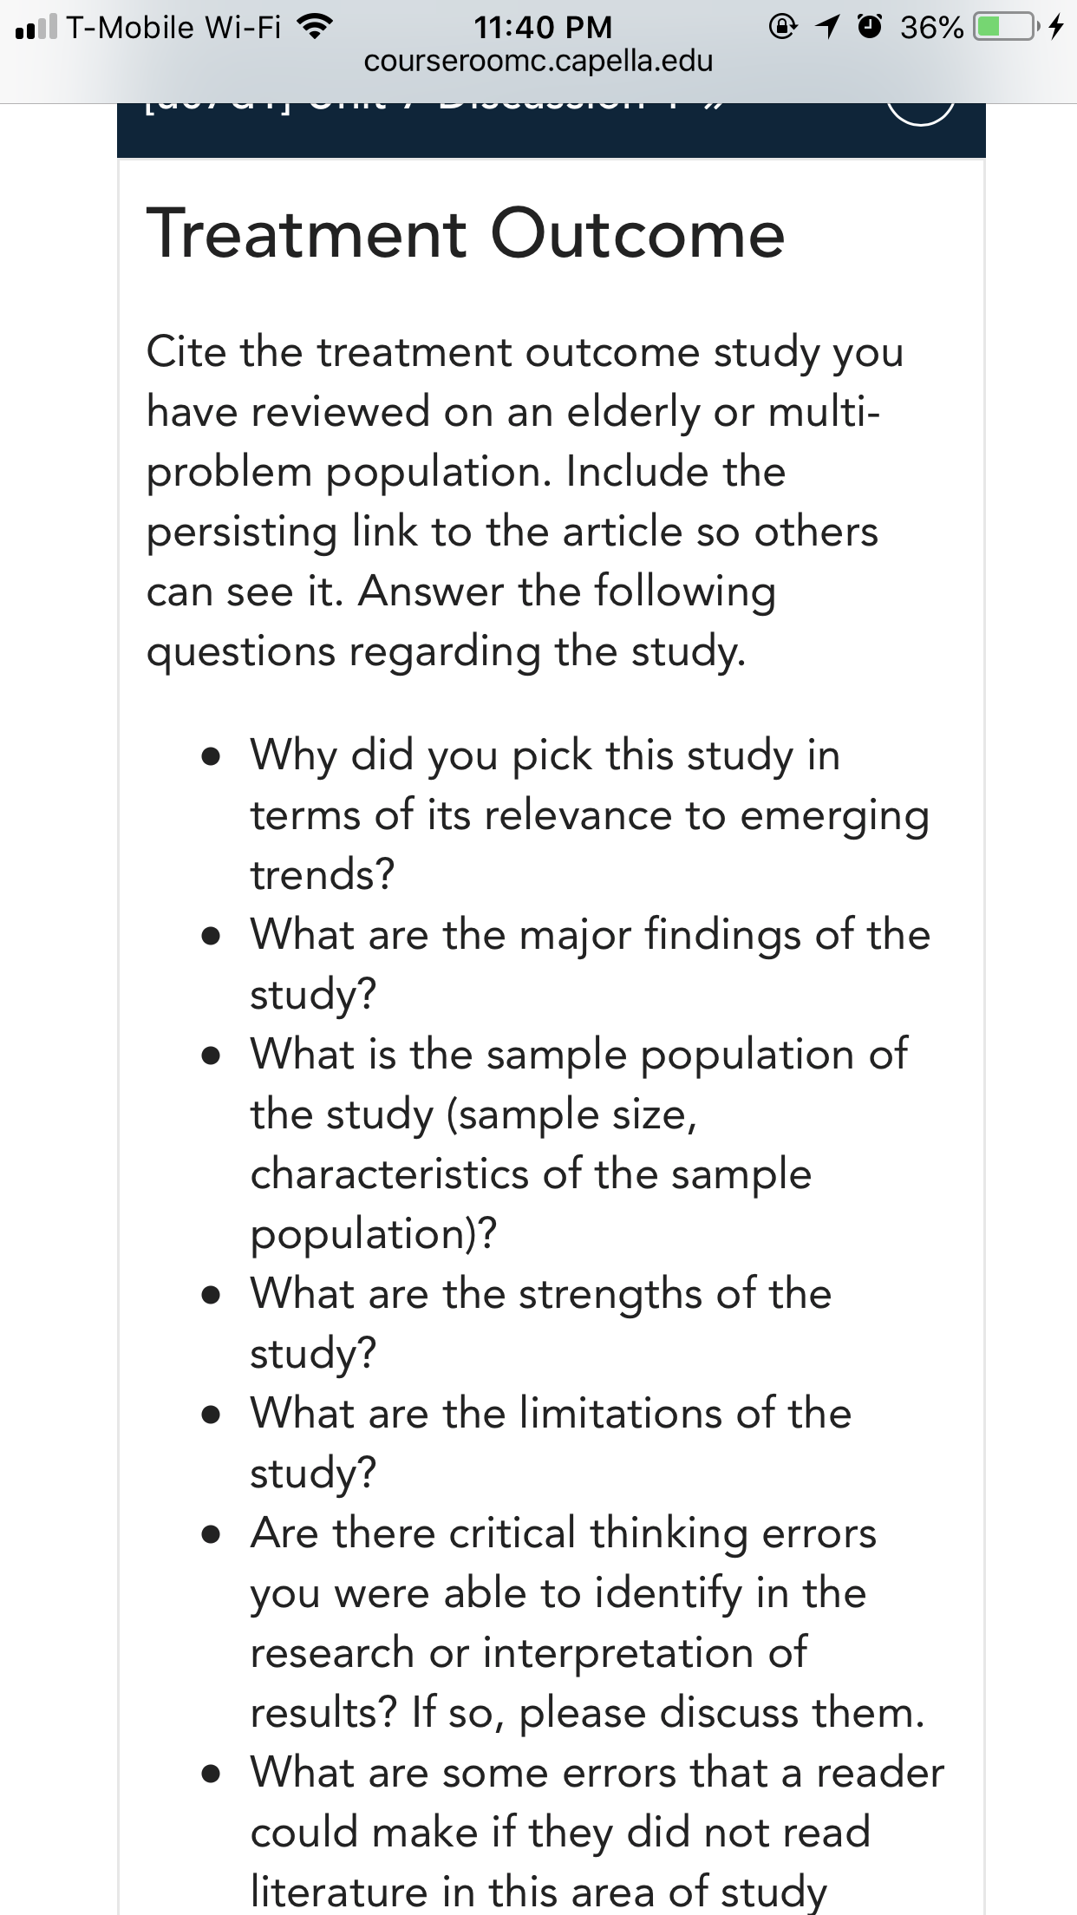This screenshot has width=1077, height=1915.
Task: Tap the location services arrow icon
Action: (x=828, y=28)
